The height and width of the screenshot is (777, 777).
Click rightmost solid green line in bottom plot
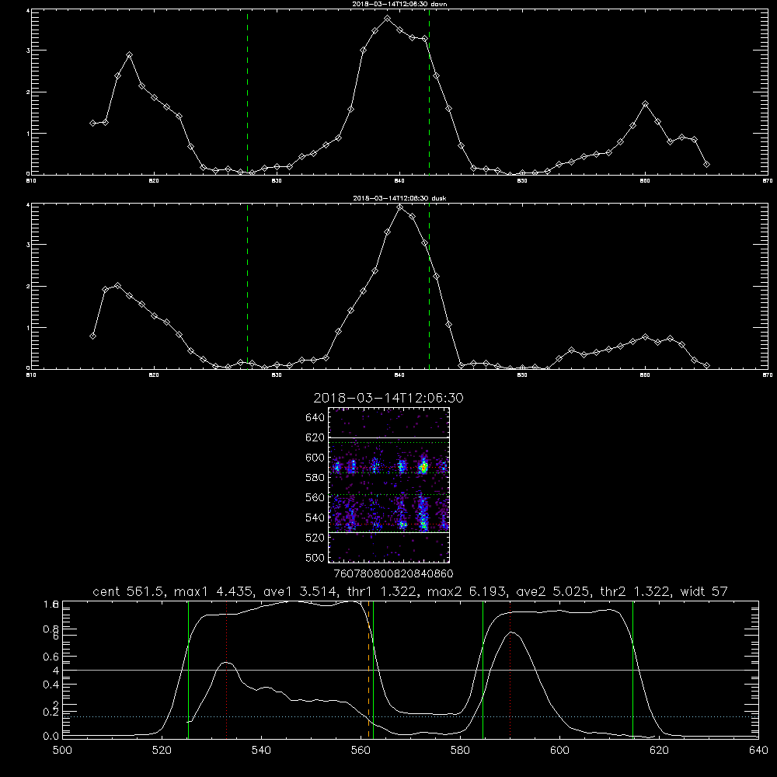(x=632, y=670)
